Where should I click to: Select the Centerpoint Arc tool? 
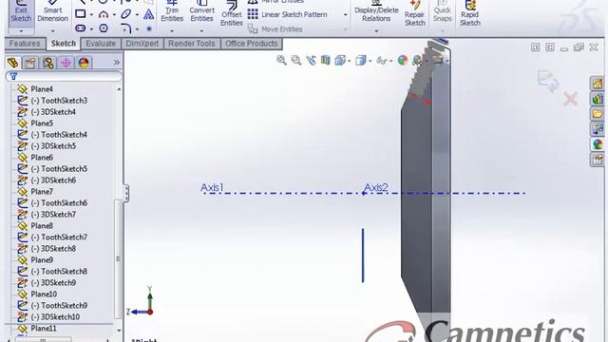pos(104,14)
